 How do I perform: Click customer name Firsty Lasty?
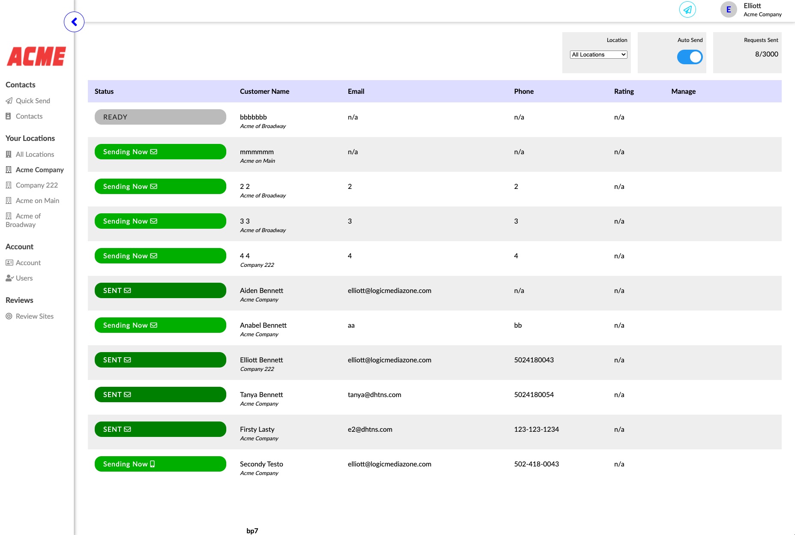[x=257, y=429]
